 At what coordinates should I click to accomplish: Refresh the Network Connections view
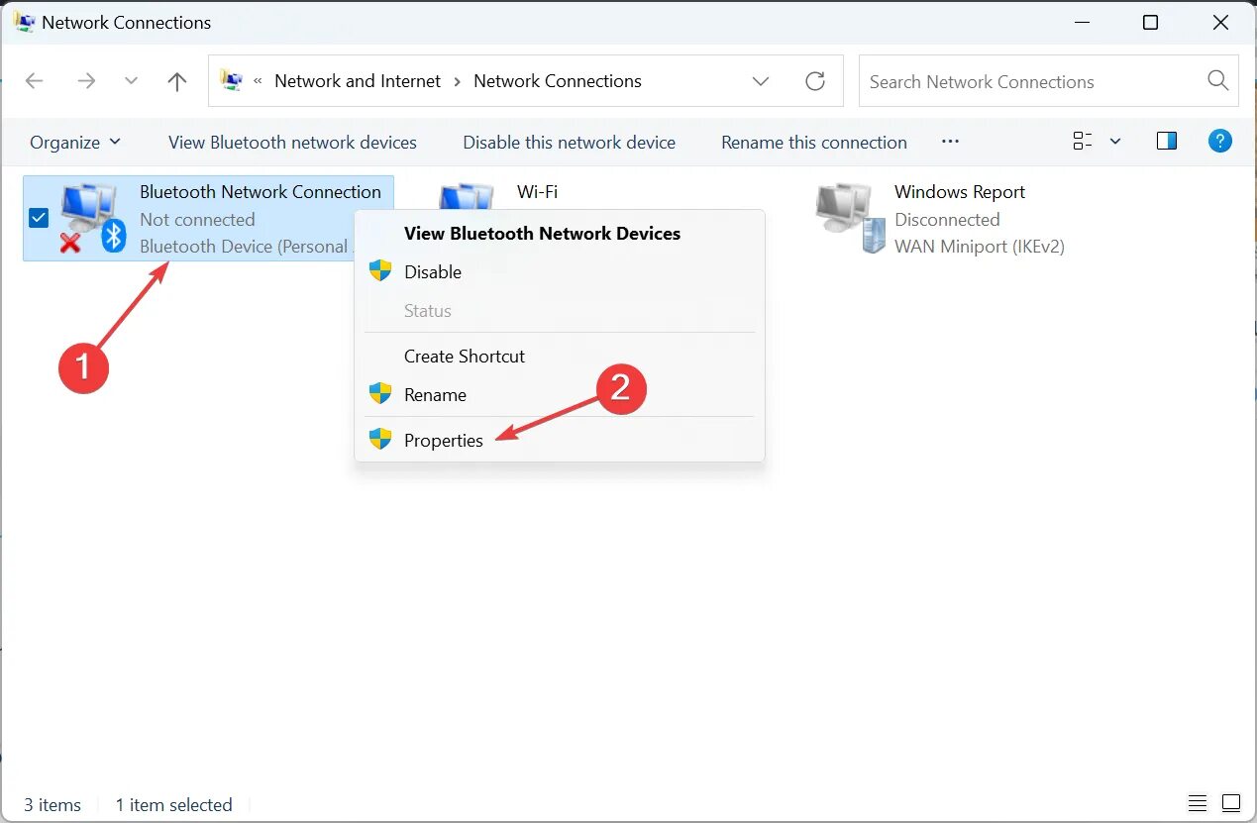click(815, 81)
